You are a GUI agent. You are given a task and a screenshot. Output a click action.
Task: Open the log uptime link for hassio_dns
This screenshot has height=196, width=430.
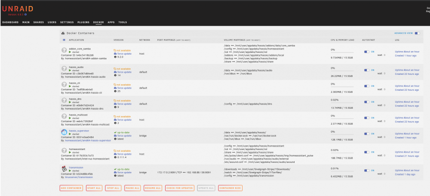[407, 102]
